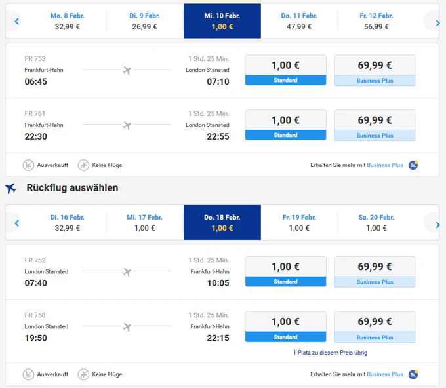Click the Rückflug auswählen airplane icon
This screenshot has height=388, width=446.
pos(11,188)
